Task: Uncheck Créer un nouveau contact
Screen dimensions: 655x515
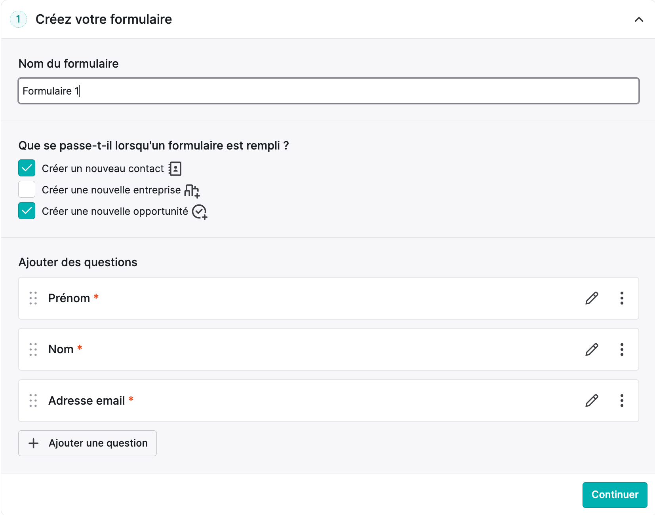Action: [x=27, y=168]
